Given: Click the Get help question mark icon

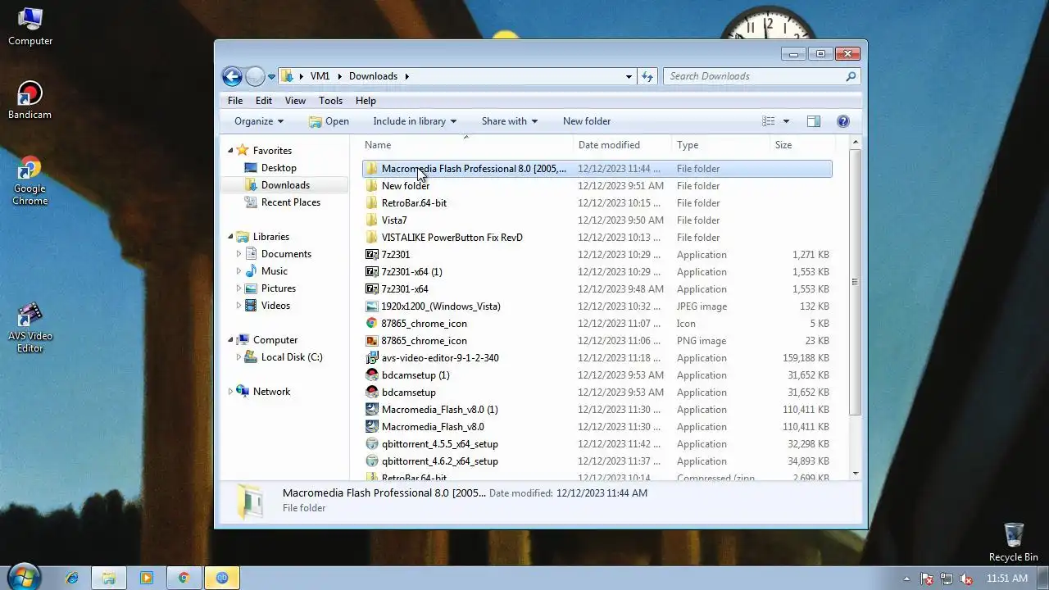Looking at the screenshot, I should [x=843, y=121].
